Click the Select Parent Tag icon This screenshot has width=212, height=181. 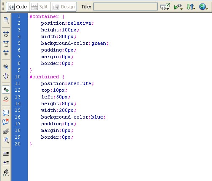tap(6, 67)
